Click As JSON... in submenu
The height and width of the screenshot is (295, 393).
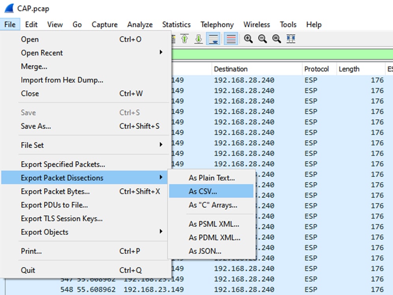pos(205,251)
